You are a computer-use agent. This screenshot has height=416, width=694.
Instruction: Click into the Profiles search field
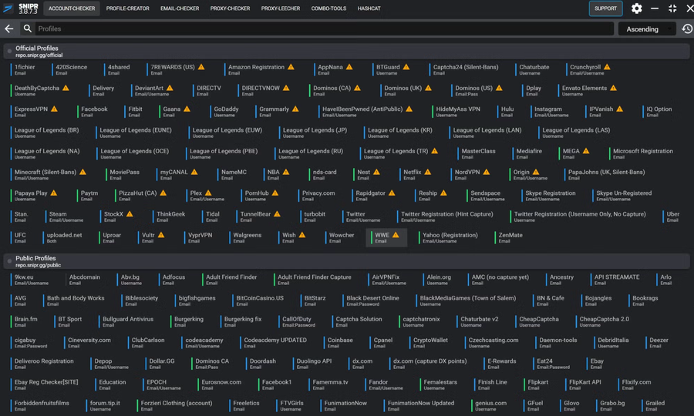click(x=324, y=29)
